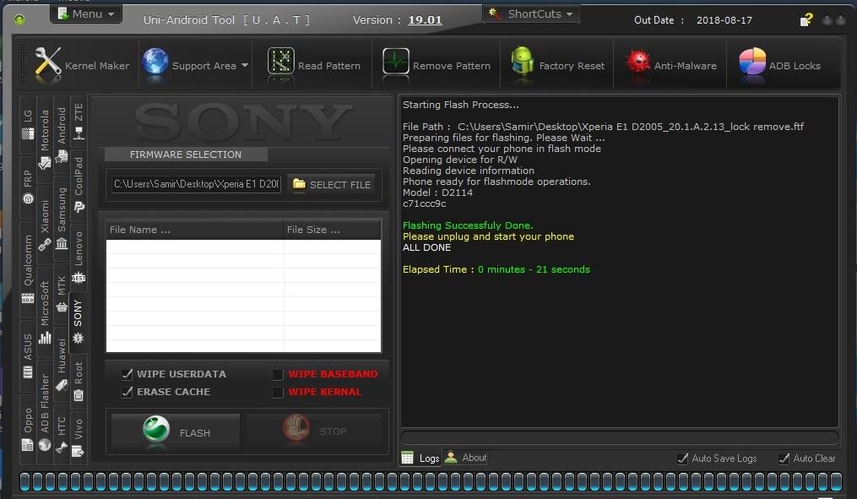
Task: Open the Read Pattern tool
Action: pyautogui.click(x=314, y=65)
